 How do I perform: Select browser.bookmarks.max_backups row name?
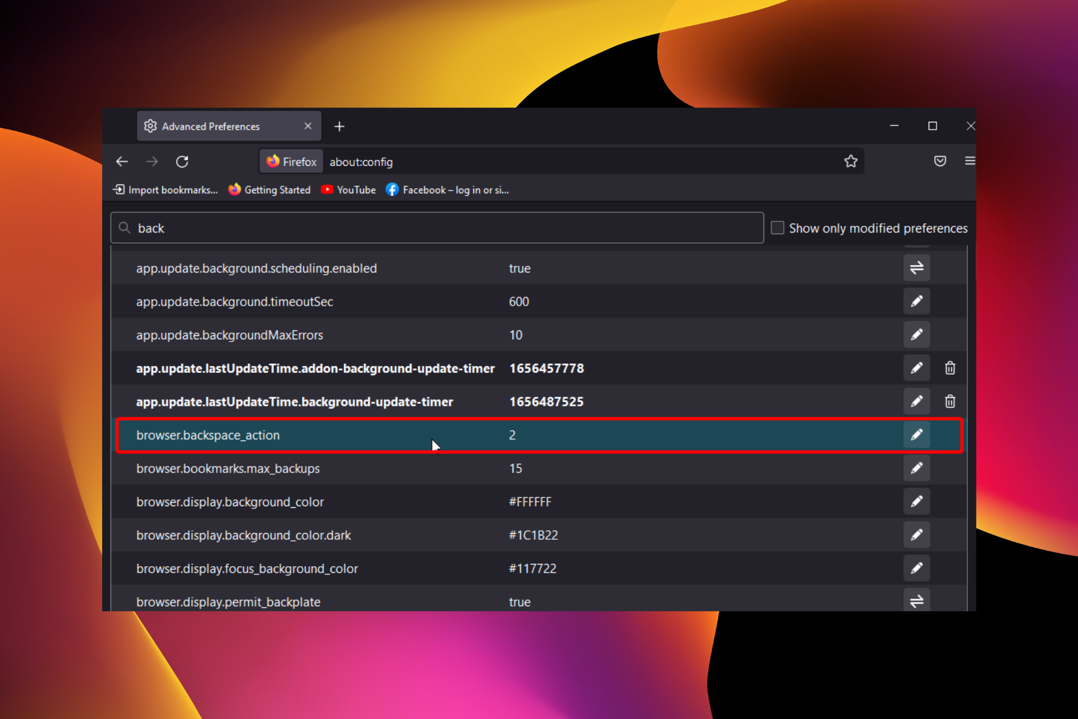pyautogui.click(x=228, y=468)
